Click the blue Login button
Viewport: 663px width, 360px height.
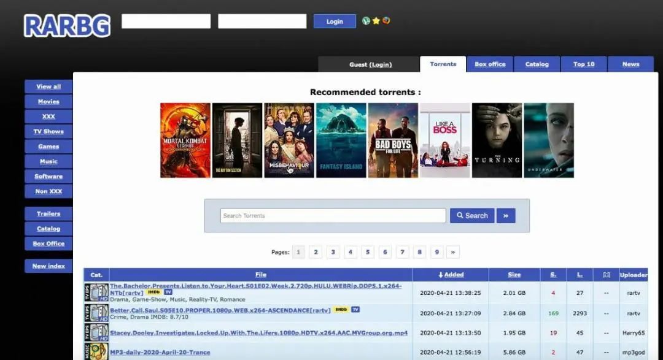pos(335,21)
